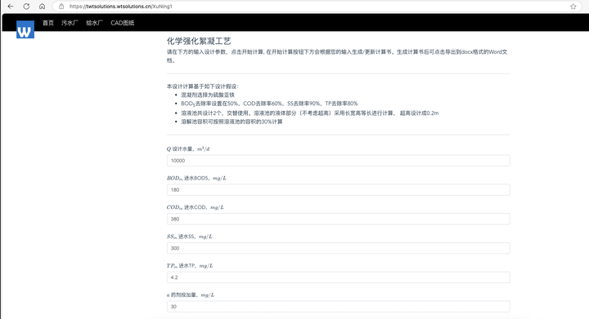Open the CAD图纸 nav menu item
The image size is (589, 319).
tap(122, 23)
